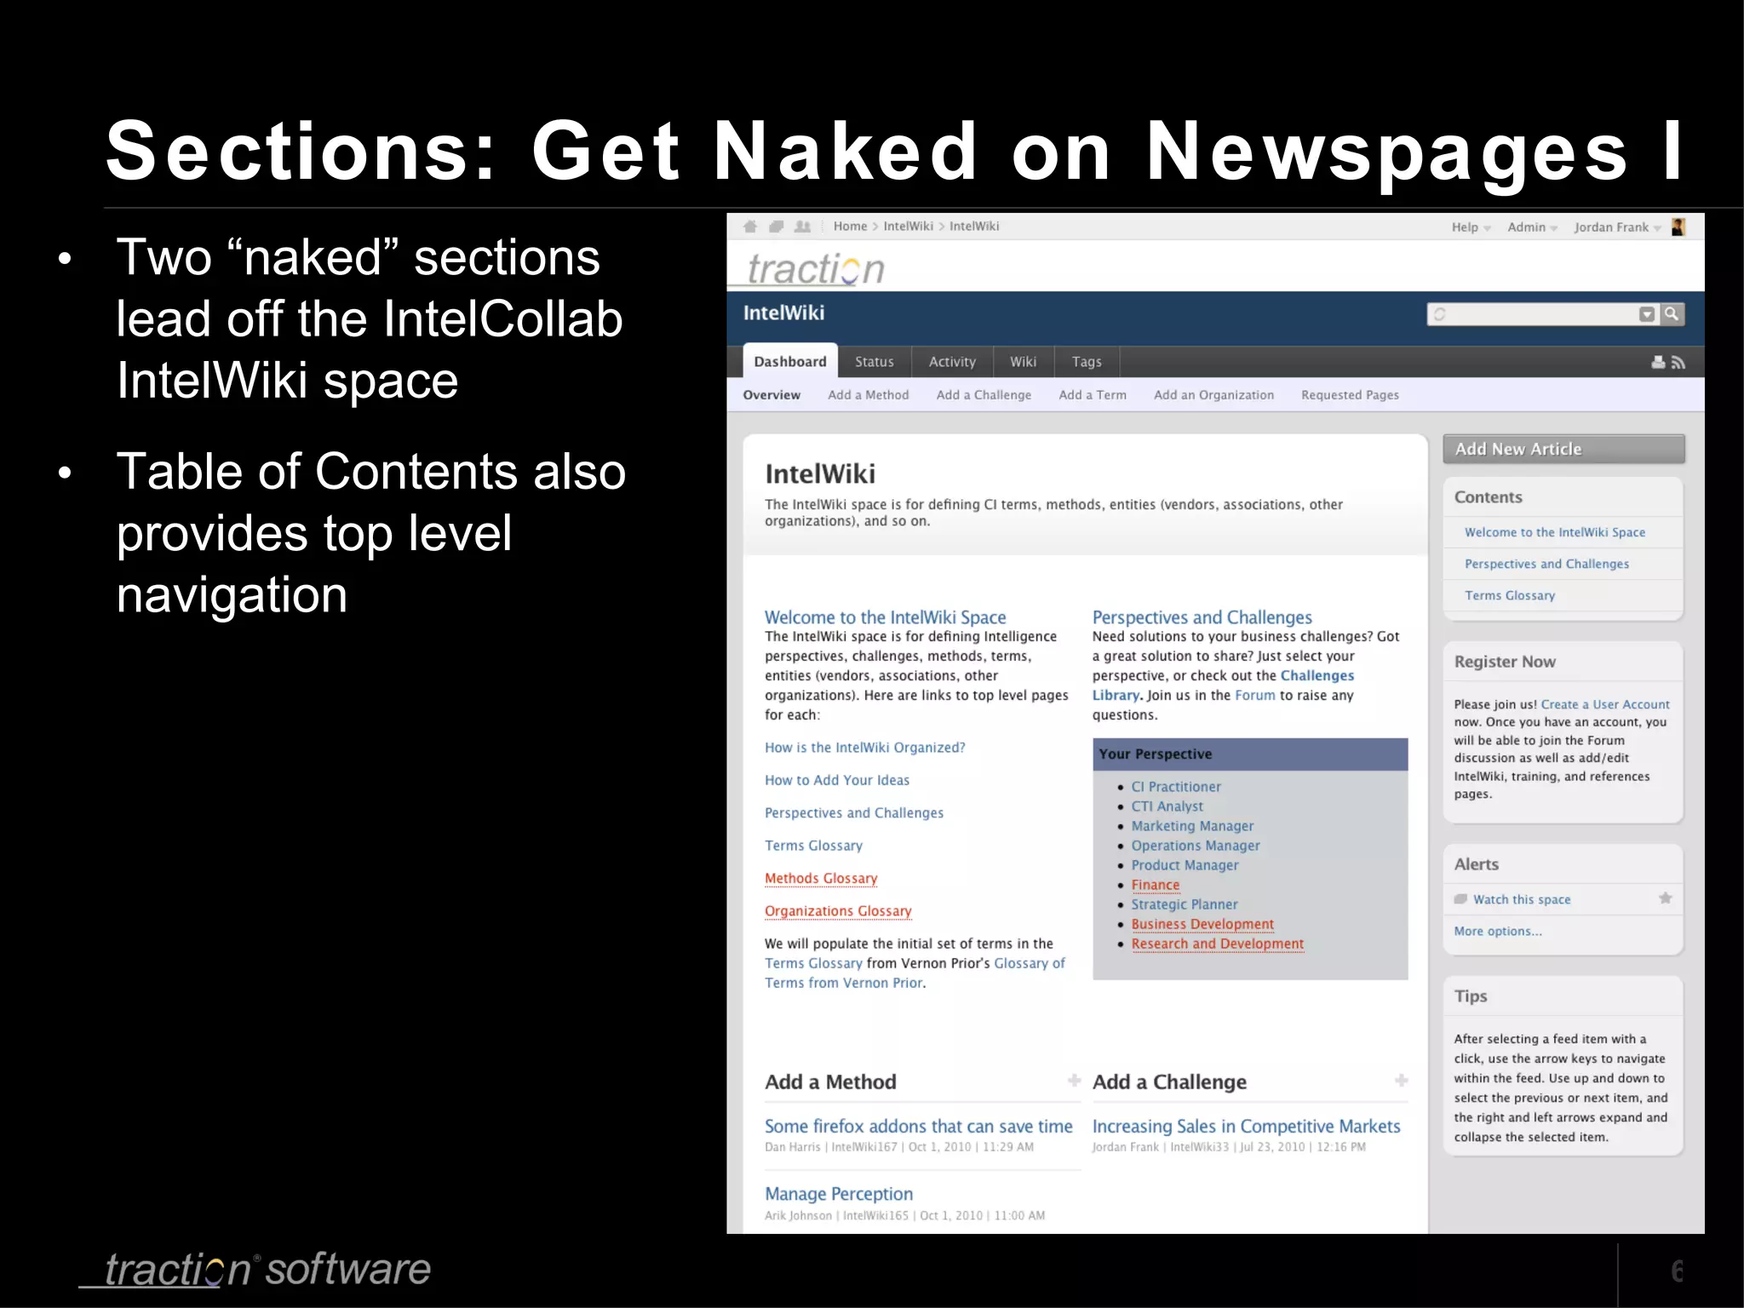Select the Dashboard tab
Screen dimensions: 1744x1308
click(x=790, y=362)
